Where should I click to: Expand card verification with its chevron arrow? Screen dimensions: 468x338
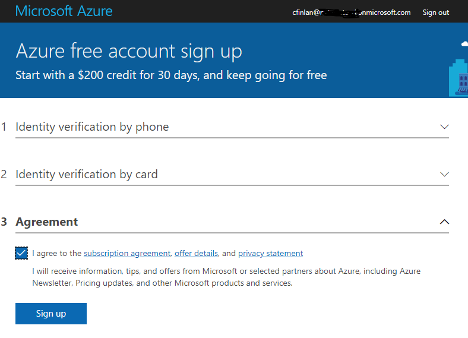(x=444, y=174)
